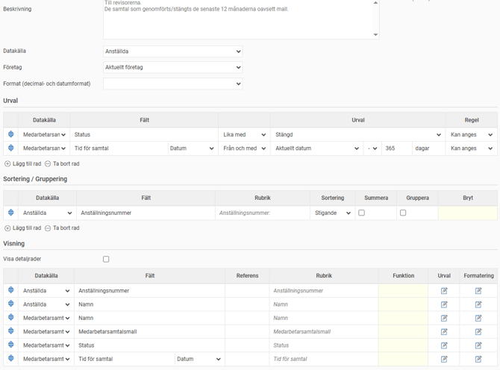The height and width of the screenshot is (370, 500).
Task: Toggle the Gruppera checkbox
Action: pos(403,213)
